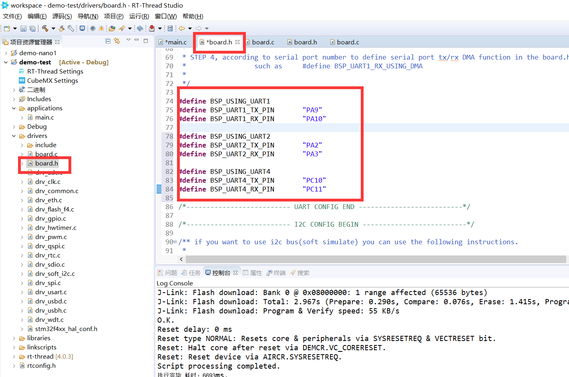Click the download program toolbar icon
Viewport: 569px width, 377px height.
click(152, 28)
